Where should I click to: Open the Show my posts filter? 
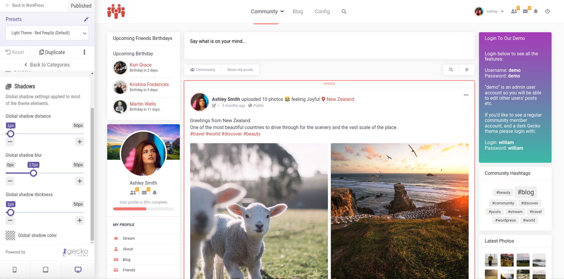[240, 70]
